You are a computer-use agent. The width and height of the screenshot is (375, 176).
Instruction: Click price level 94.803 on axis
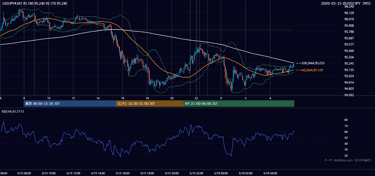(x=349, y=89)
